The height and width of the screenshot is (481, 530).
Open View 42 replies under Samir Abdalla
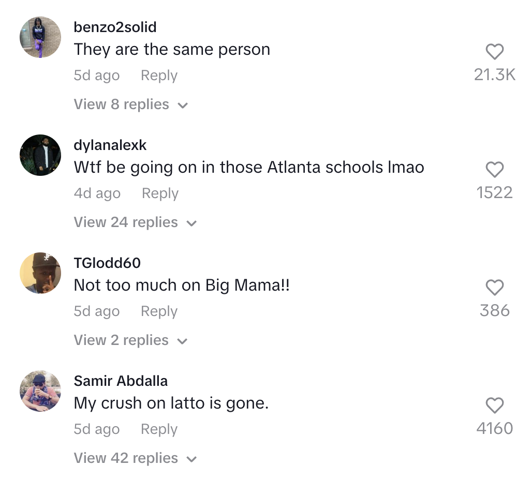click(135, 458)
